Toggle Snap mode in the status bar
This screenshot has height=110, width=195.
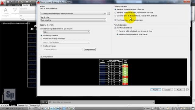33,108
